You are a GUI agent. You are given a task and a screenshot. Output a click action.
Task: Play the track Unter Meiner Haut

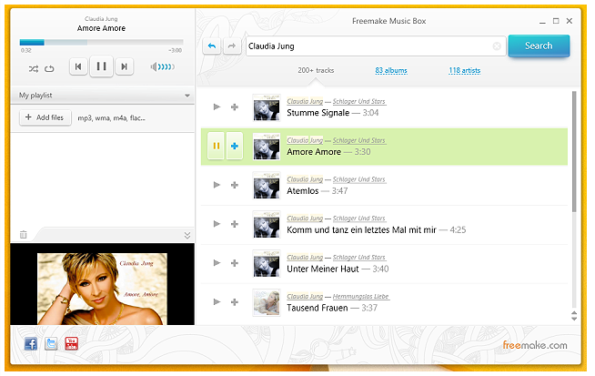(217, 263)
